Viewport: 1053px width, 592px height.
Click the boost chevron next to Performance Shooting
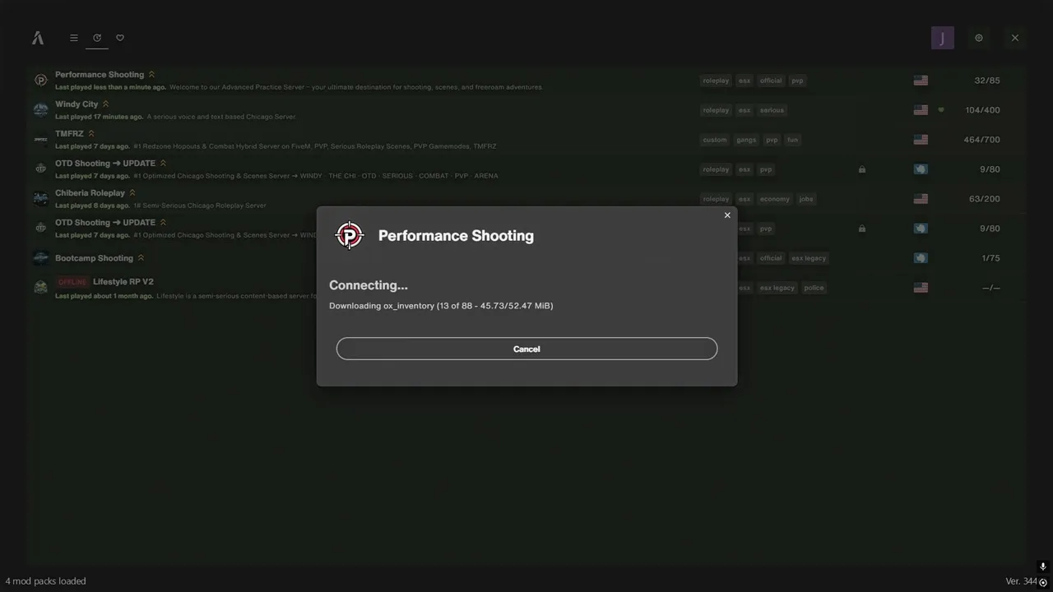(x=151, y=75)
